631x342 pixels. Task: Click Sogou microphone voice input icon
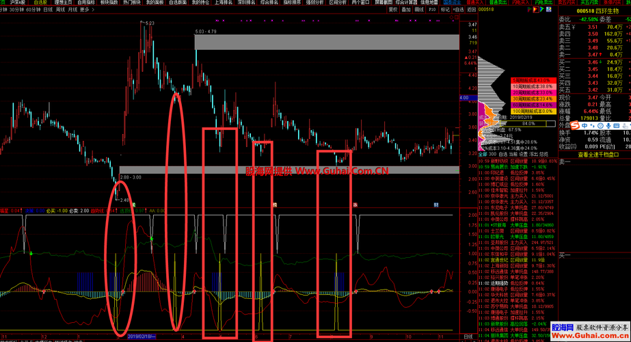tap(608, 126)
